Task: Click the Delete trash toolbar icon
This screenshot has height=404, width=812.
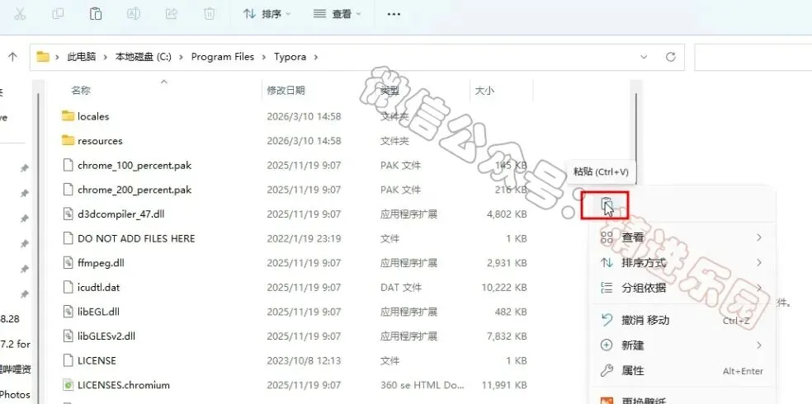Action: coord(210,14)
